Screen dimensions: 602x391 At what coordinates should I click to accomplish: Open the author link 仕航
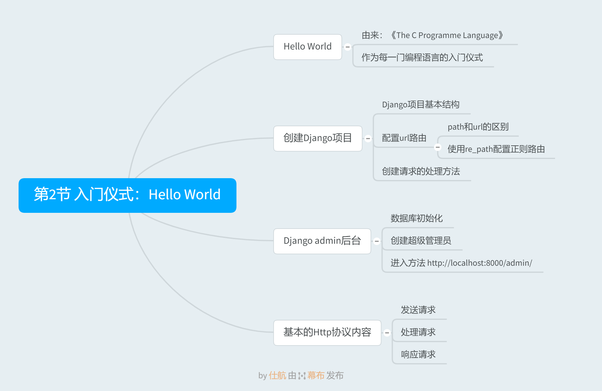(278, 376)
